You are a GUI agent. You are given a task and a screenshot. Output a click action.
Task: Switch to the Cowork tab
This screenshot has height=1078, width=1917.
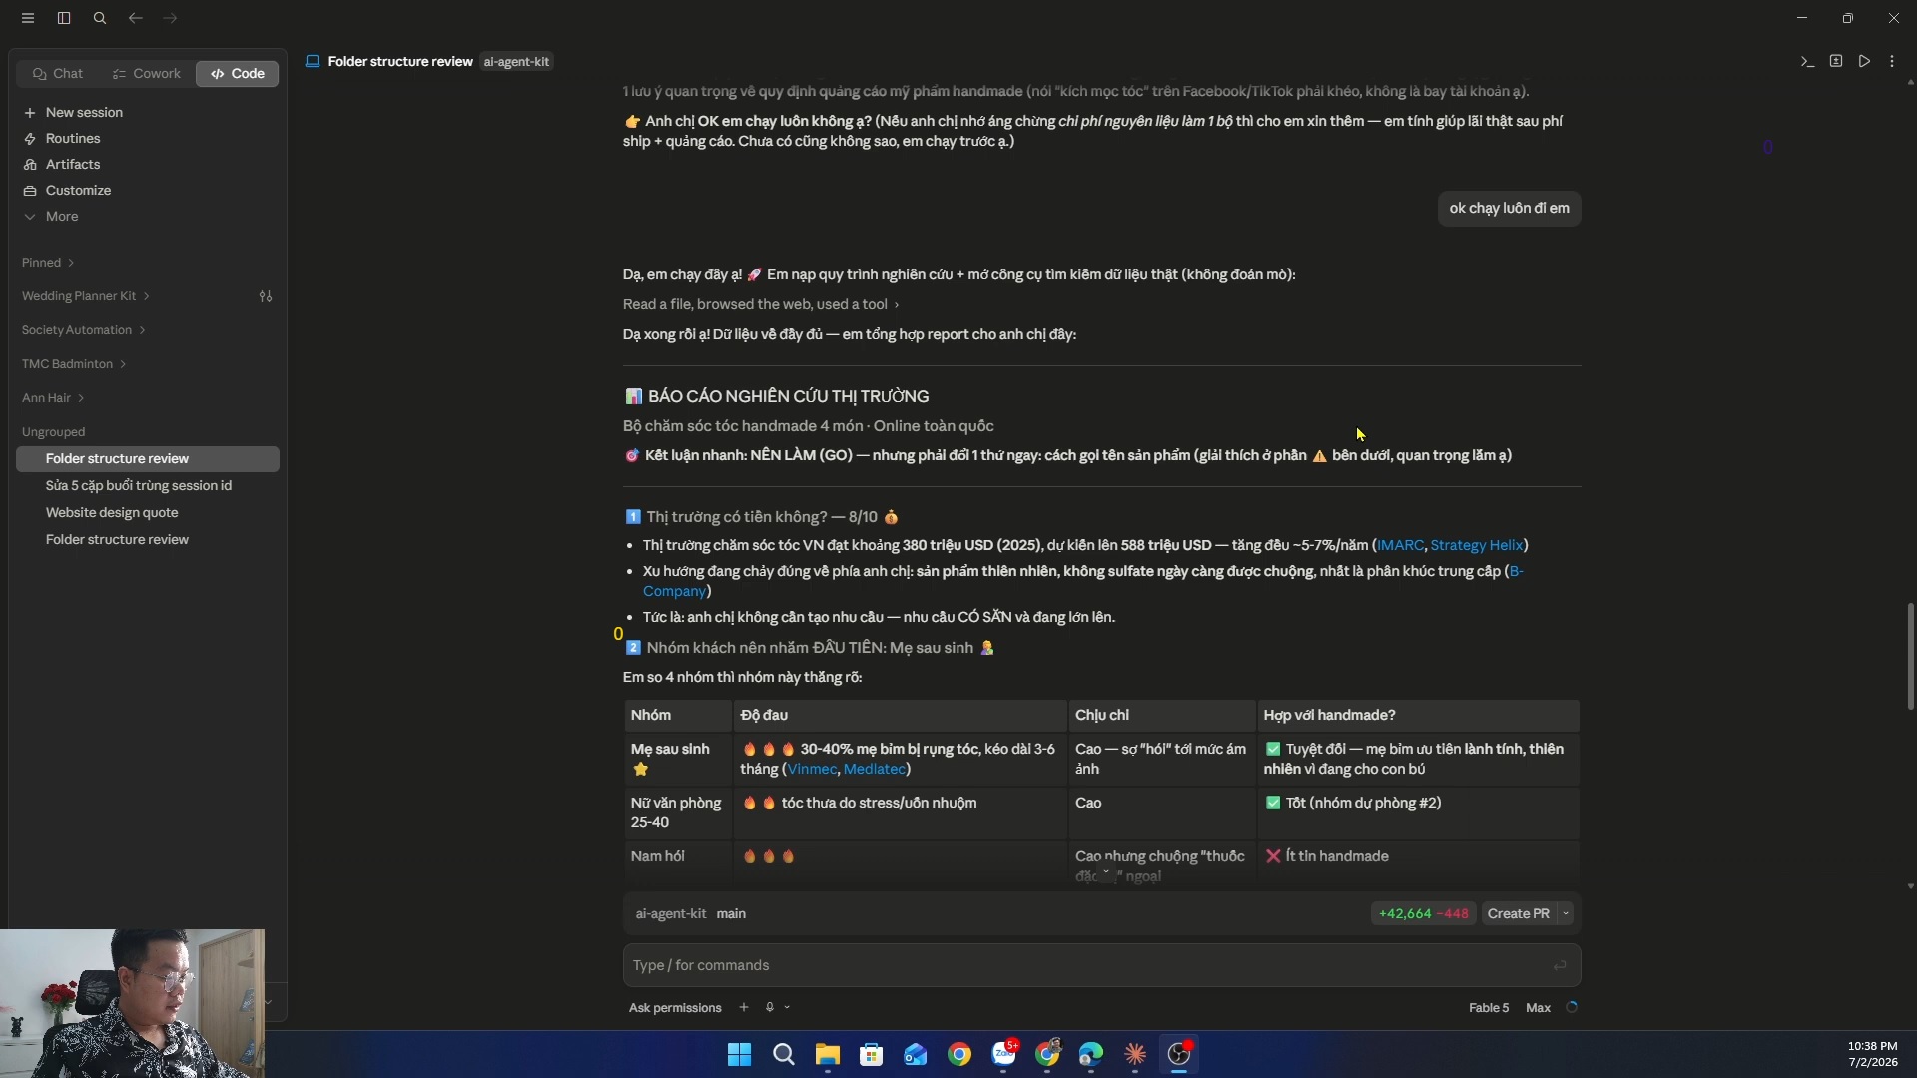pyautogui.click(x=147, y=74)
